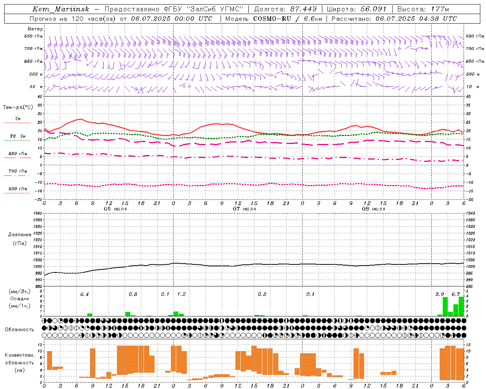Viewport: 486px width, 389px height.
Task: Click the Конвективн. convective cloud label
Action: 19,355
